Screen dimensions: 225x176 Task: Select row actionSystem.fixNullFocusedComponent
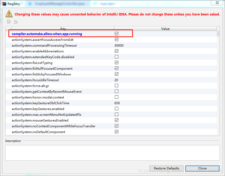tap(111, 69)
